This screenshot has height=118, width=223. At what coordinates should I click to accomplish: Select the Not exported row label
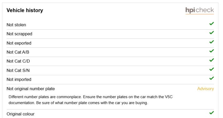pos(19,43)
